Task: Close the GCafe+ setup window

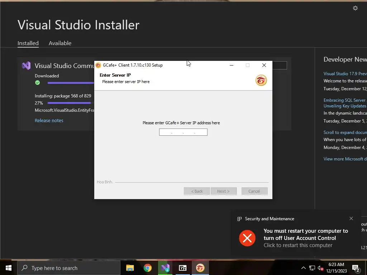Action: click(x=264, y=65)
